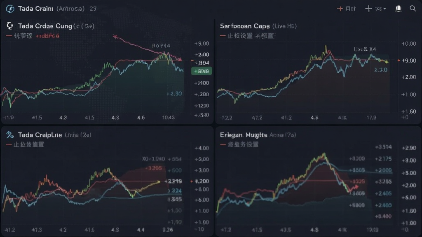Click the "8.26" time label under Tada CraipLne chart
422x237 pixels.
tap(168, 230)
